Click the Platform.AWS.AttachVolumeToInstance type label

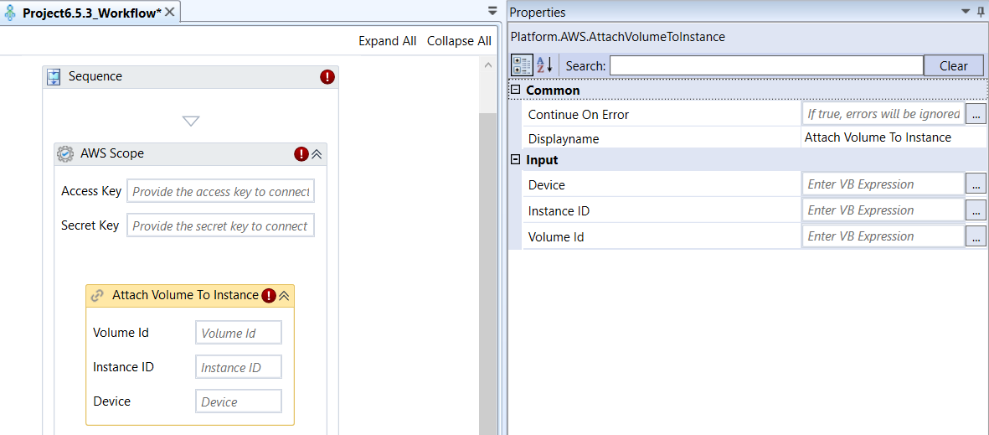(x=617, y=37)
